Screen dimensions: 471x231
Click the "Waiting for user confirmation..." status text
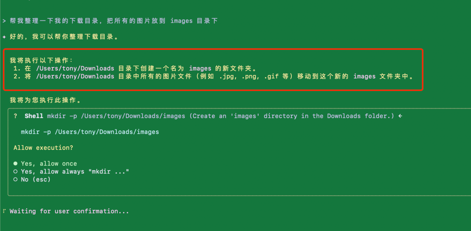pyautogui.click(x=69, y=211)
